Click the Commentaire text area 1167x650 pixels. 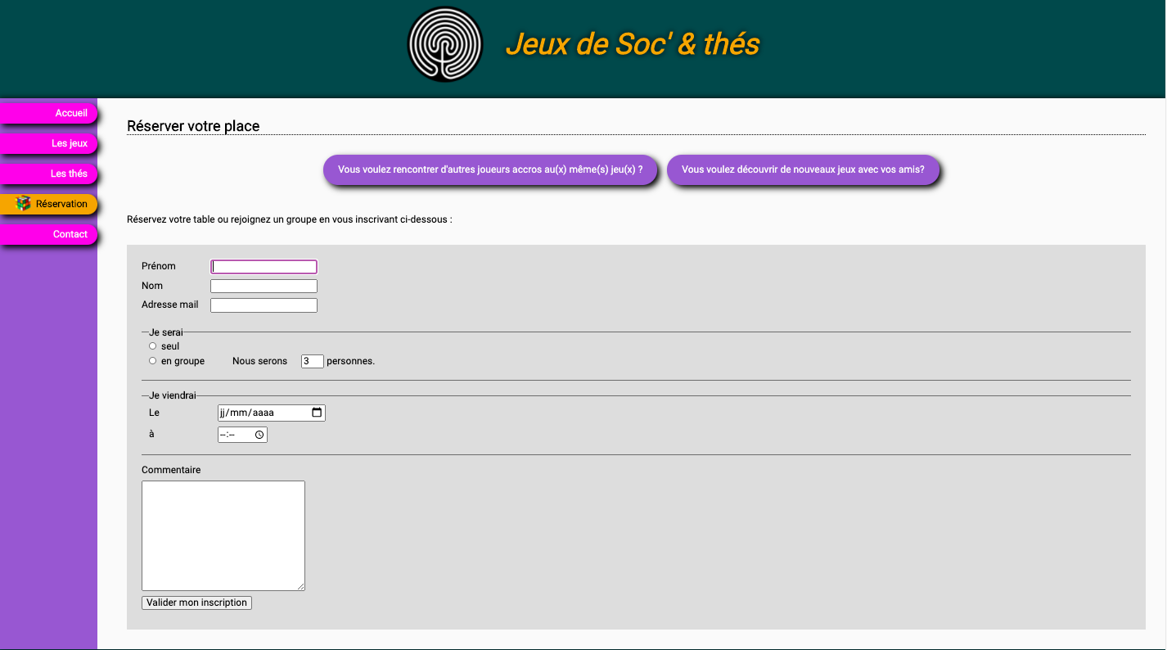pyautogui.click(x=223, y=535)
